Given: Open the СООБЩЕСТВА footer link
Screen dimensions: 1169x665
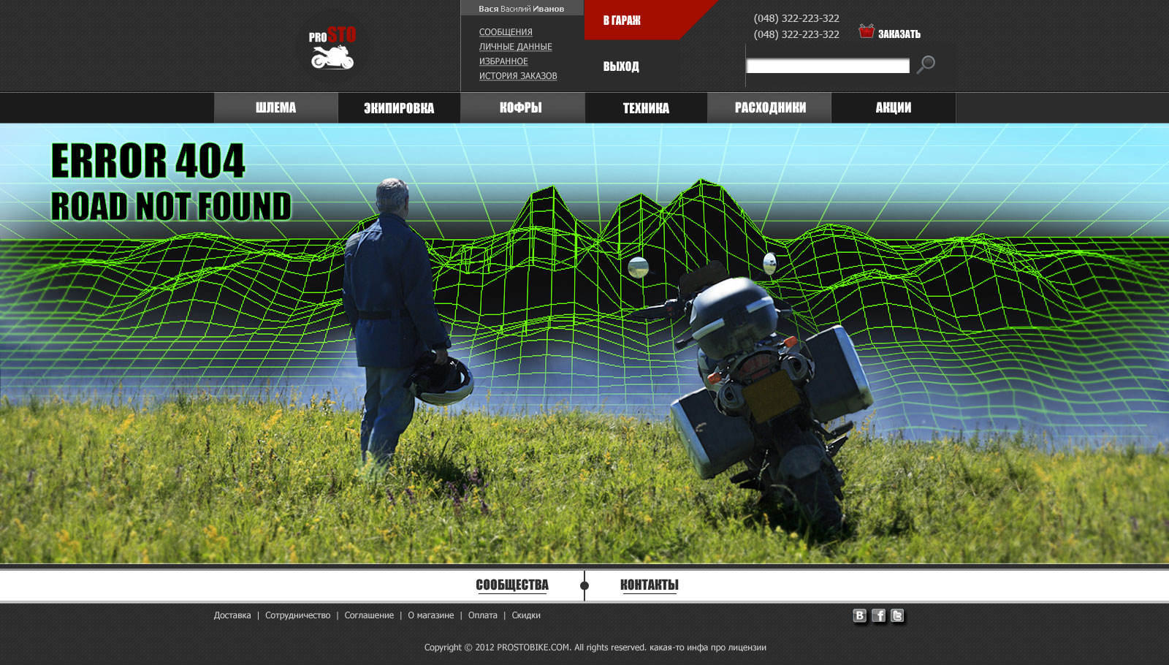Looking at the screenshot, I should click(x=512, y=585).
